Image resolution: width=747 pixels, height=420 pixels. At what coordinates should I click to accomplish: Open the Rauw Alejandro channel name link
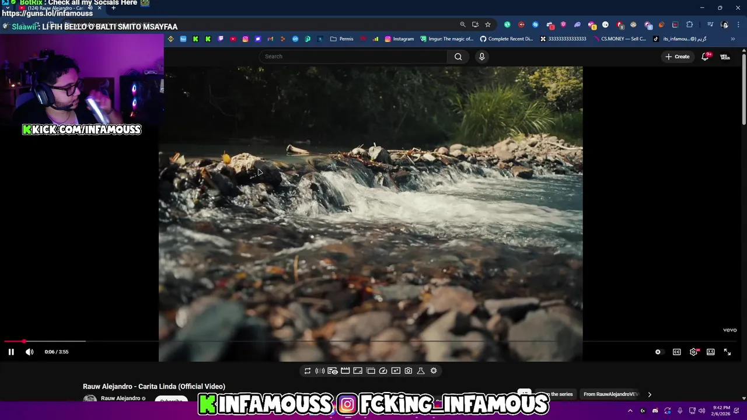coord(120,398)
